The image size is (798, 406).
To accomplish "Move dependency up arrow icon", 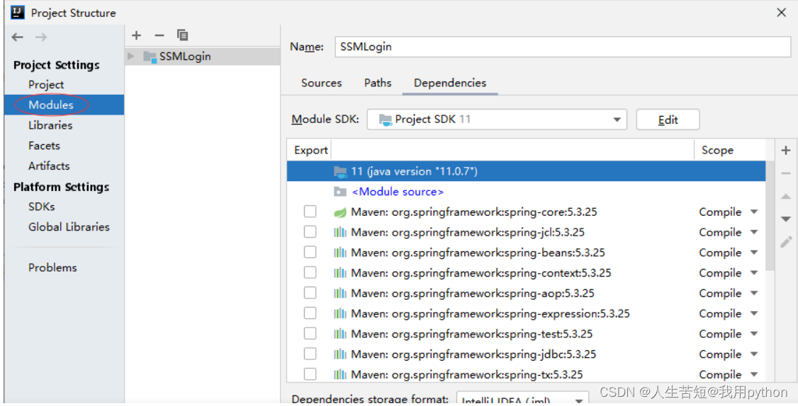I will pos(786,196).
